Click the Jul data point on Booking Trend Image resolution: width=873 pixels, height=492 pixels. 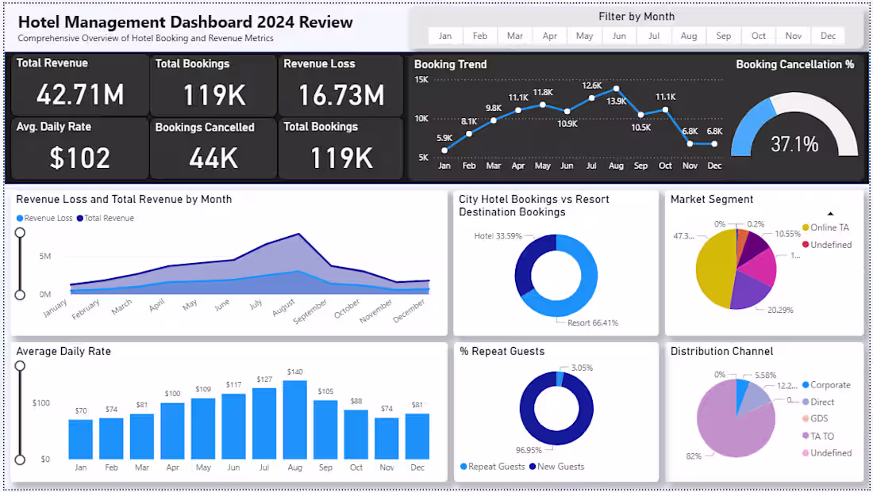tap(592, 97)
